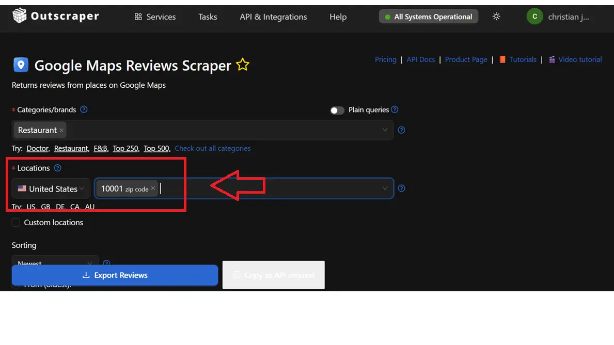614x345 pixels.
Task: Open the user avatar account menu
Action: click(534, 17)
